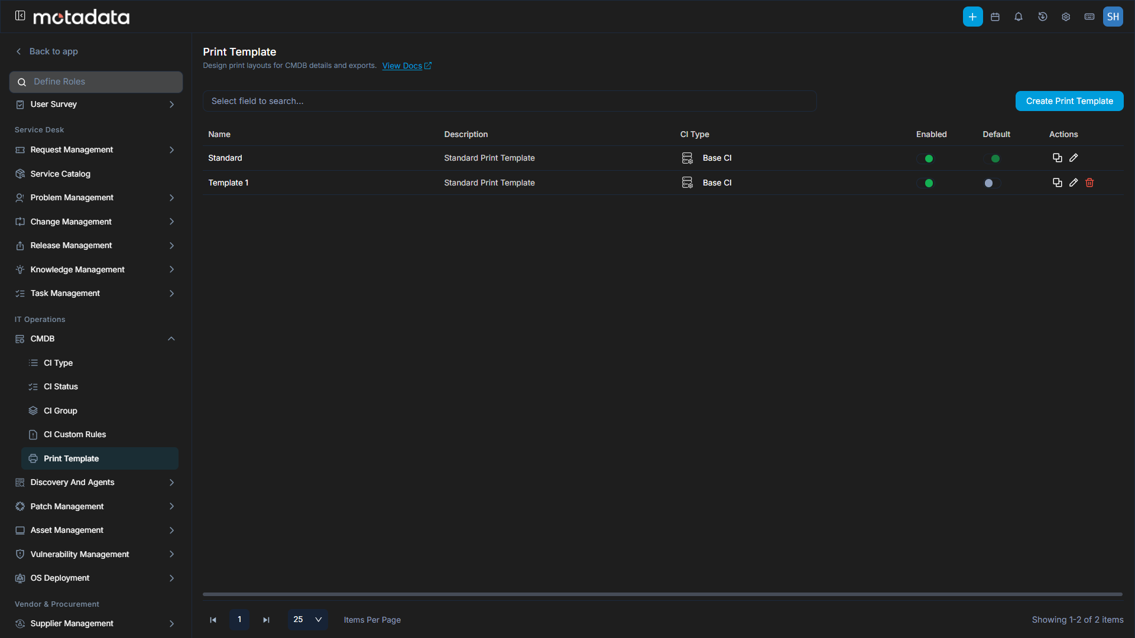This screenshot has width=1135, height=638.
Task: Expand the Discovery And Agents chevron
Action: [x=171, y=483]
